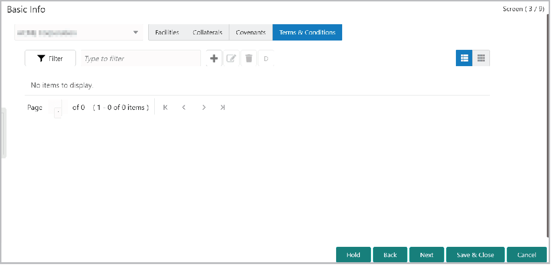Click the Back button
Viewport: 551px width, 265px height.
pyautogui.click(x=390, y=255)
